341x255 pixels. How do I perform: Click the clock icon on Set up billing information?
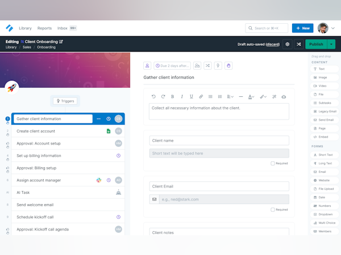[119, 155]
